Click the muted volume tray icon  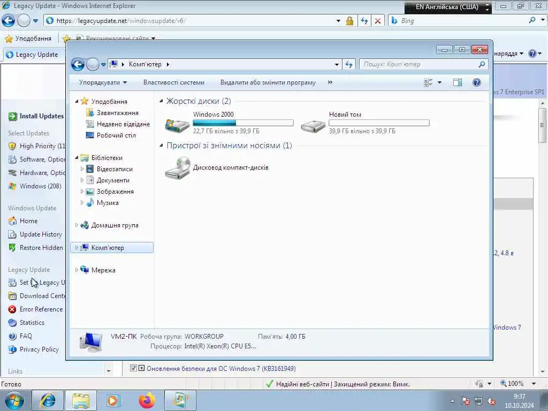click(491, 401)
